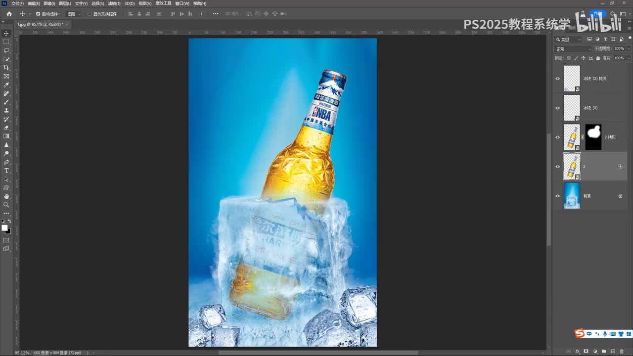Image resolution: width=633 pixels, height=356 pixels.
Task: Open the 窗口(W) menu
Action: [x=182, y=3]
